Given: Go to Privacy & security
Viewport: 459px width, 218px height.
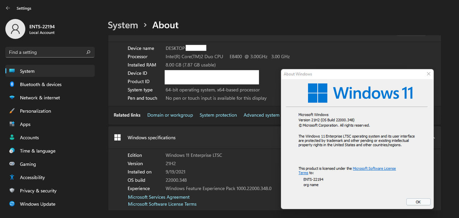Looking at the screenshot, I should (x=50, y=190).
